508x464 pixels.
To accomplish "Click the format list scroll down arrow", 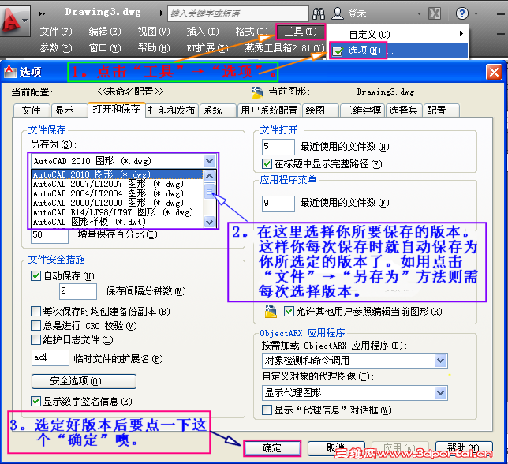I will click(209, 222).
